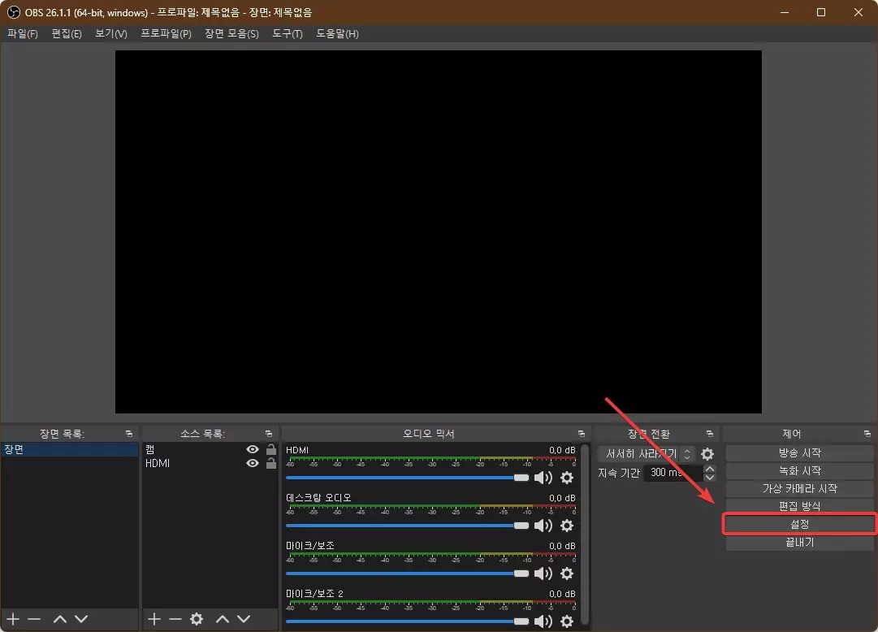Click the 편집 방식 button
The image size is (878, 632).
click(799, 507)
